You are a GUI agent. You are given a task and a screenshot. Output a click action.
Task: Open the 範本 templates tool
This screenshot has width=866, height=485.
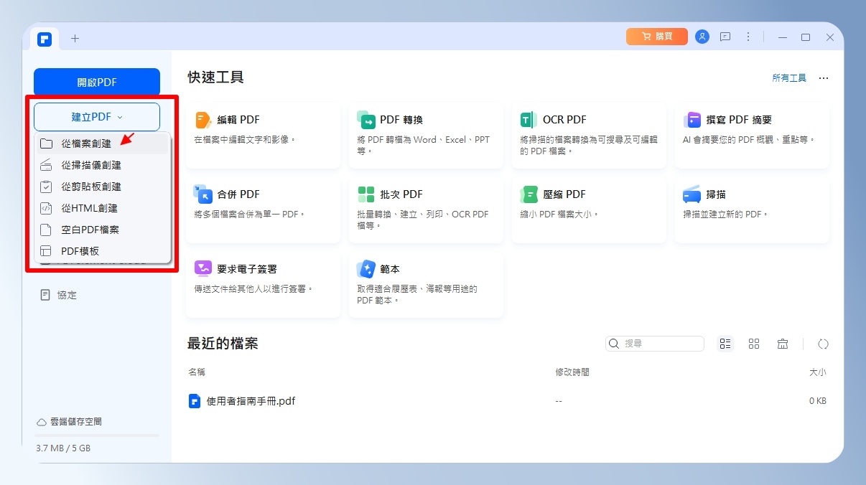click(426, 286)
